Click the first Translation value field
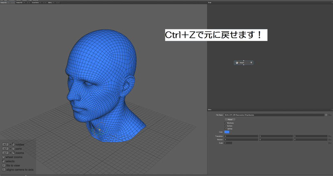Viewport: 333px width, 176px height. pos(241,136)
